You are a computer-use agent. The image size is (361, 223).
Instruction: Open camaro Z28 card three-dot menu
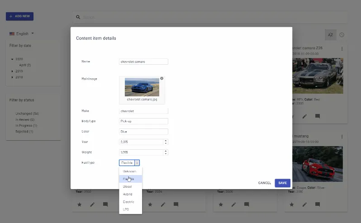click(x=342, y=48)
